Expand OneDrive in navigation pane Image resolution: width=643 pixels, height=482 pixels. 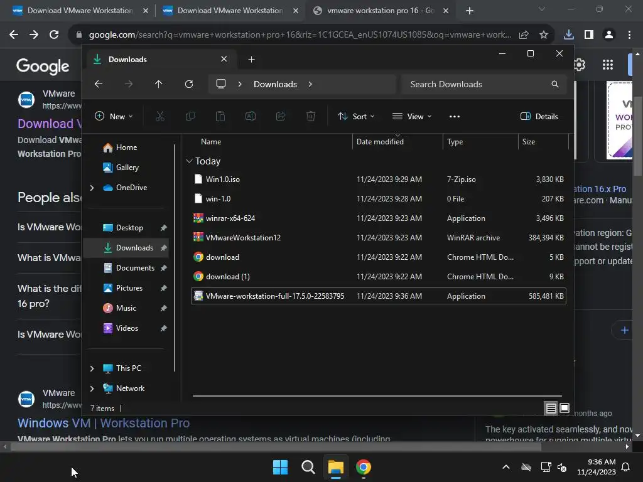click(x=92, y=188)
